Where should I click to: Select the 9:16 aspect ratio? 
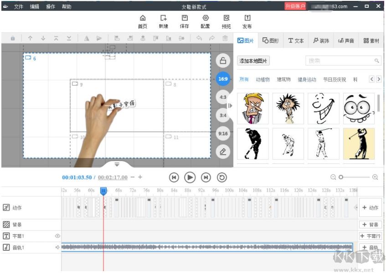pos(223,134)
